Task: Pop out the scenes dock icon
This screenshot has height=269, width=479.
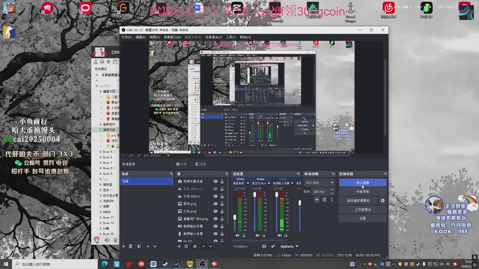Action: coord(171,173)
